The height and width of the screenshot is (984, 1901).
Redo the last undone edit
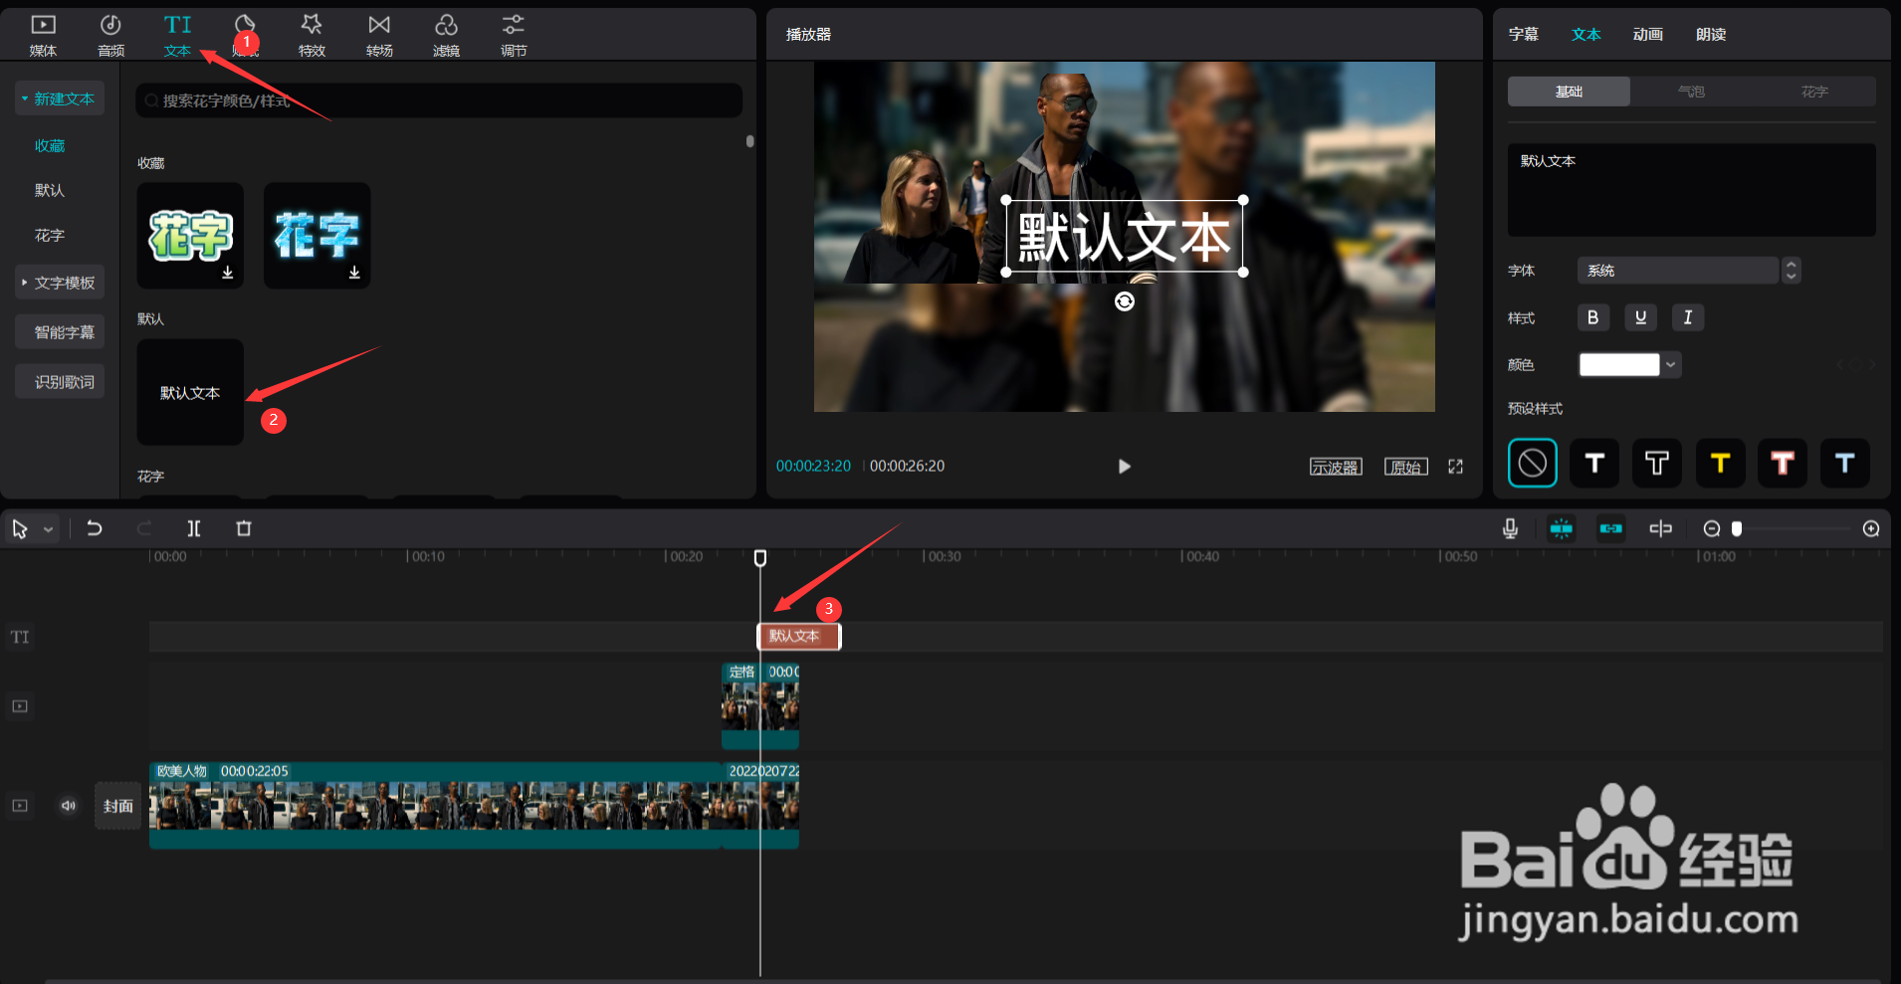tap(144, 528)
